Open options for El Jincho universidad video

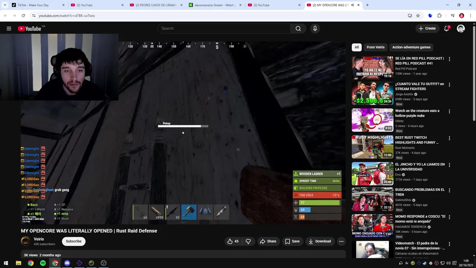[449, 165]
